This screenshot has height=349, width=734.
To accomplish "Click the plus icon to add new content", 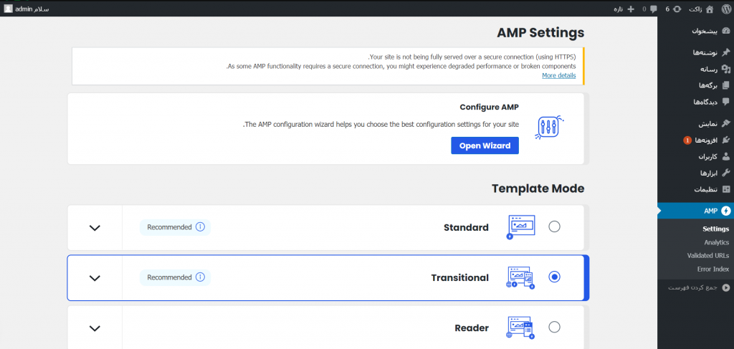I will 631,9.
